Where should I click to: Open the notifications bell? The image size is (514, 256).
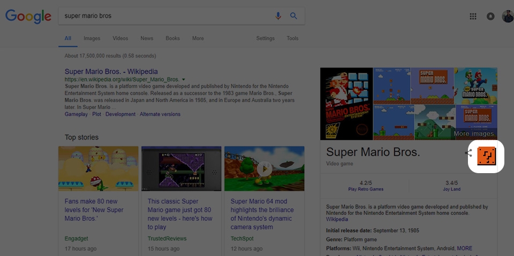pyautogui.click(x=490, y=17)
